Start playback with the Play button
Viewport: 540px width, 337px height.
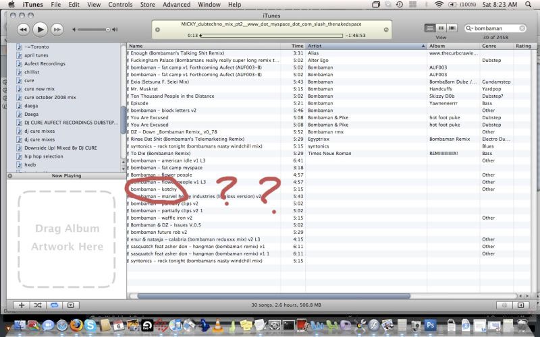(40, 30)
